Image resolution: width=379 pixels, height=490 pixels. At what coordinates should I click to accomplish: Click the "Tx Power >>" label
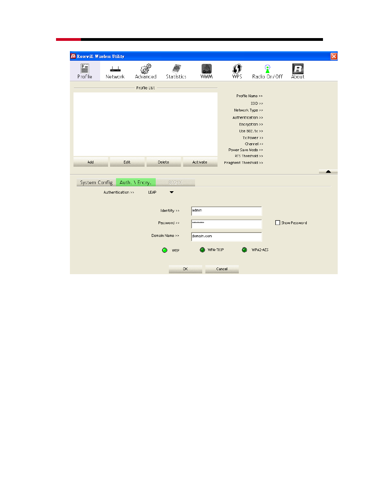click(x=253, y=138)
